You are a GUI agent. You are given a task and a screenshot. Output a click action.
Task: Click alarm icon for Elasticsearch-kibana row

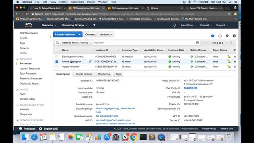[229, 56]
